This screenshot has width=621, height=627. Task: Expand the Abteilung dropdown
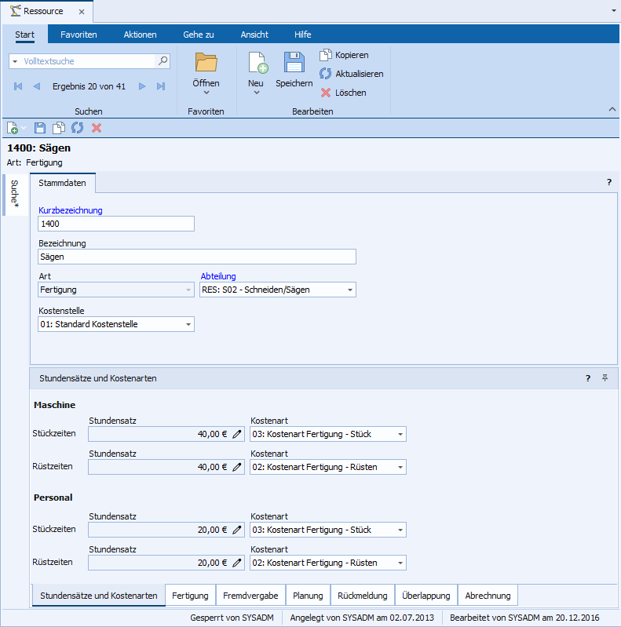click(x=349, y=290)
